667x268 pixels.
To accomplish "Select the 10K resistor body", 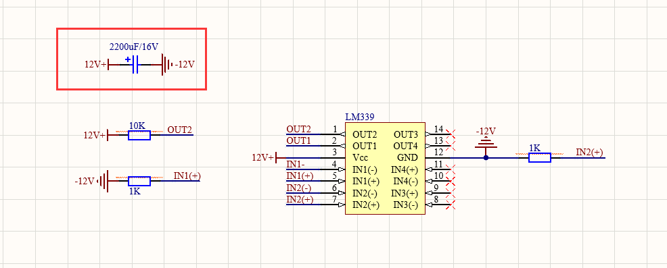I will tap(139, 135).
